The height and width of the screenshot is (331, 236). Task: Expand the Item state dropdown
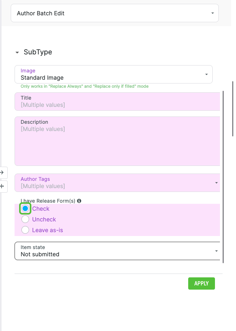tap(117, 251)
